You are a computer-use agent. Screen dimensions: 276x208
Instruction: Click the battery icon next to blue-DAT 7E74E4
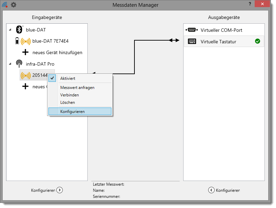[x=17, y=41]
